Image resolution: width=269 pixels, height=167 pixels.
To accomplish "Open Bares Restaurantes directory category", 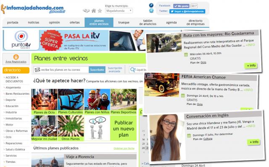I will [x=18, y=94].
